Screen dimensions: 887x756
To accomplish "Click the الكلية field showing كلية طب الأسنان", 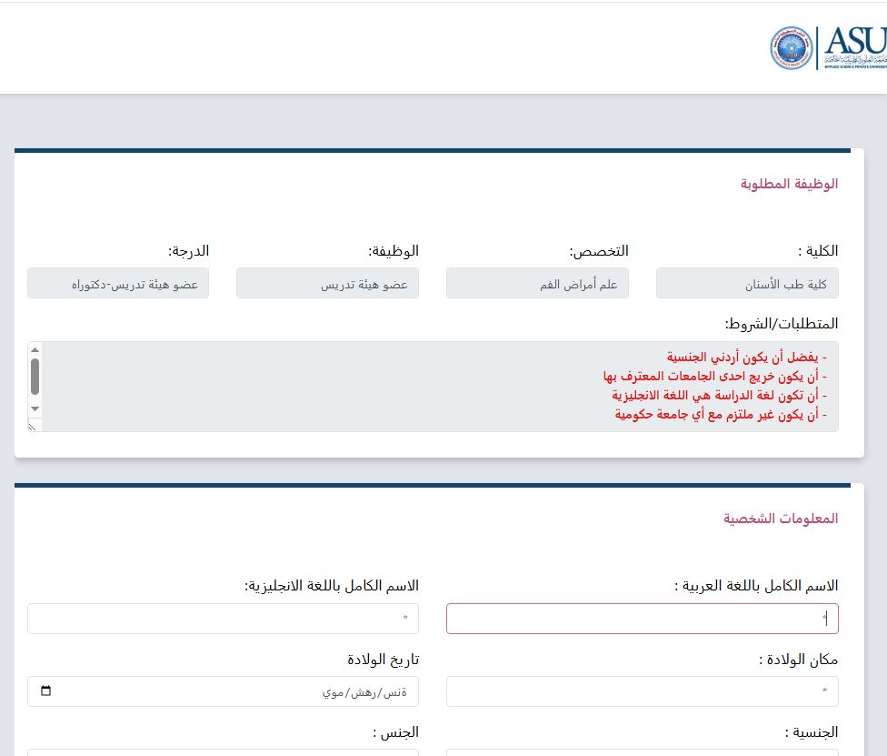I will tap(746, 283).
